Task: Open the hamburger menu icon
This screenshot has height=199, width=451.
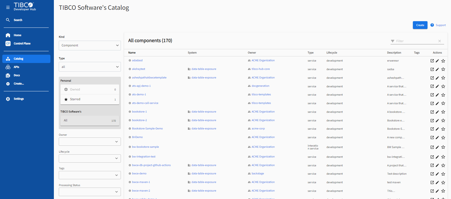Action: [x=8, y=7]
